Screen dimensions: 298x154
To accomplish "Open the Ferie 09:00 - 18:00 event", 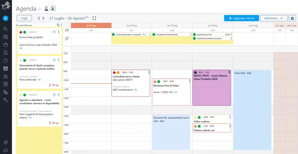I will pyautogui.click(x=252, y=110).
